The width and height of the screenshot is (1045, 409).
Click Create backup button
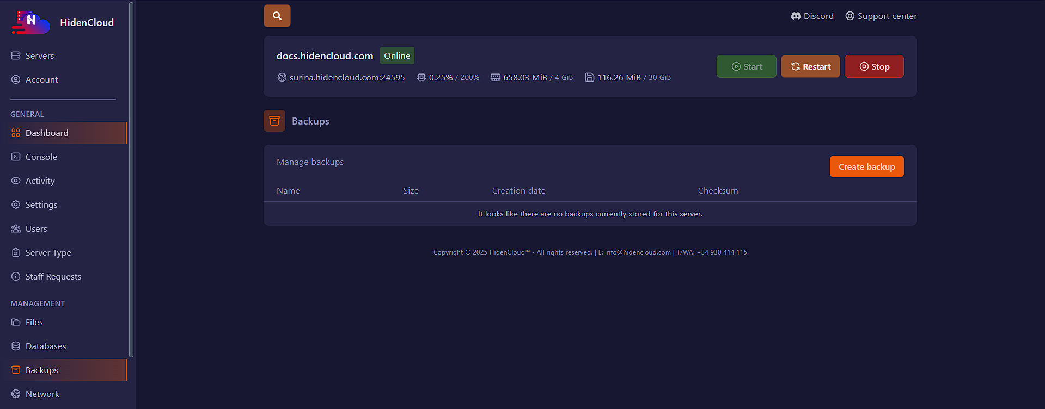866,166
